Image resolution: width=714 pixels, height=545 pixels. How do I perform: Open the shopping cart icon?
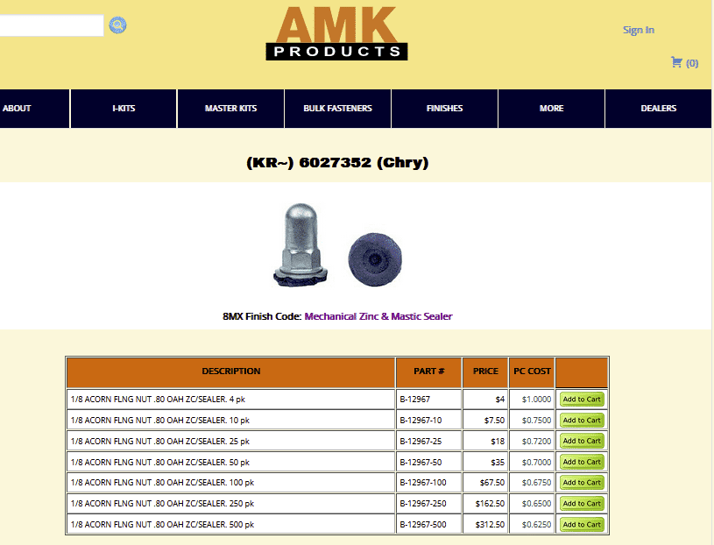(676, 62)
